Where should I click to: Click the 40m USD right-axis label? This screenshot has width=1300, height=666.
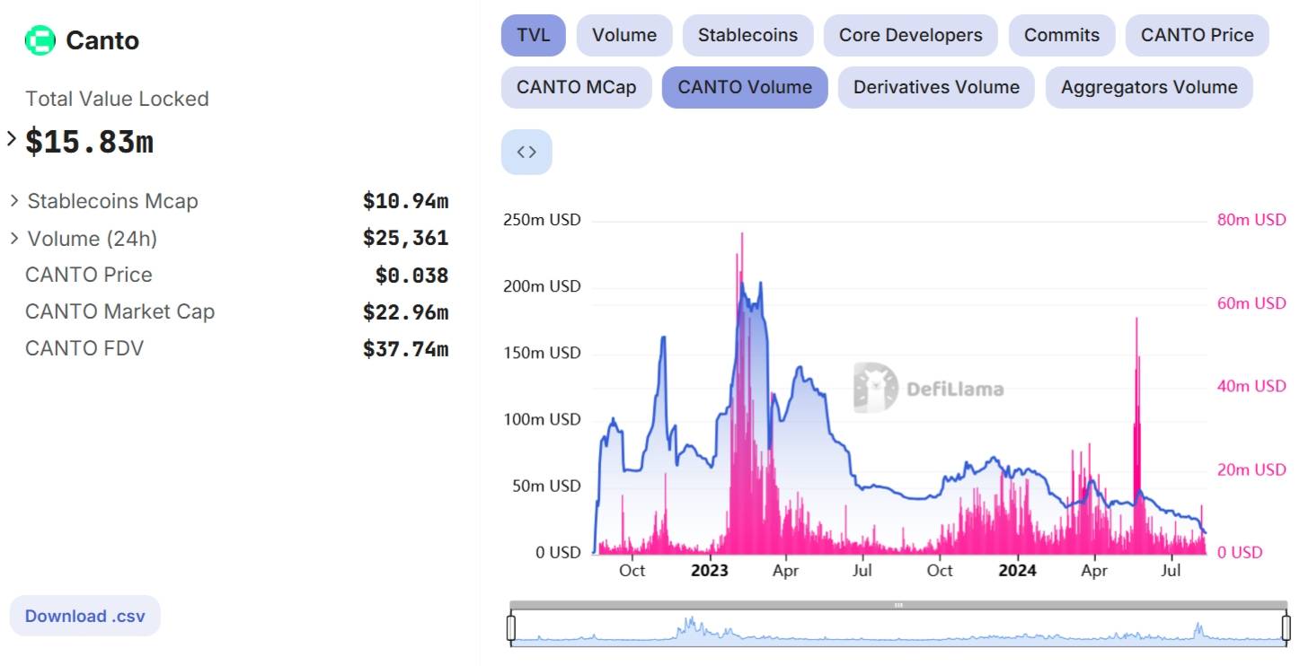[x=1251, y=386]
